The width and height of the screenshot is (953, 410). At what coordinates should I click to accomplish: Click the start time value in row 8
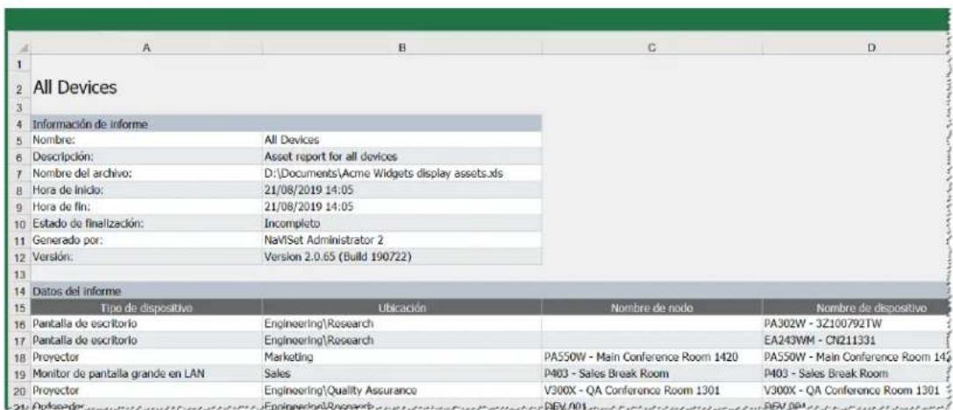pos(402,190)
